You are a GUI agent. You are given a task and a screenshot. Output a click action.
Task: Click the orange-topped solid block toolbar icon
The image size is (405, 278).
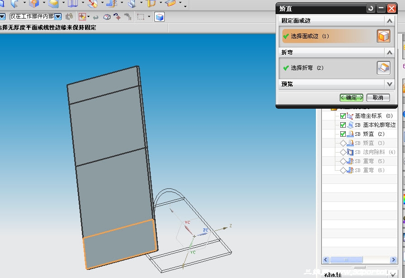pos(34,3)
